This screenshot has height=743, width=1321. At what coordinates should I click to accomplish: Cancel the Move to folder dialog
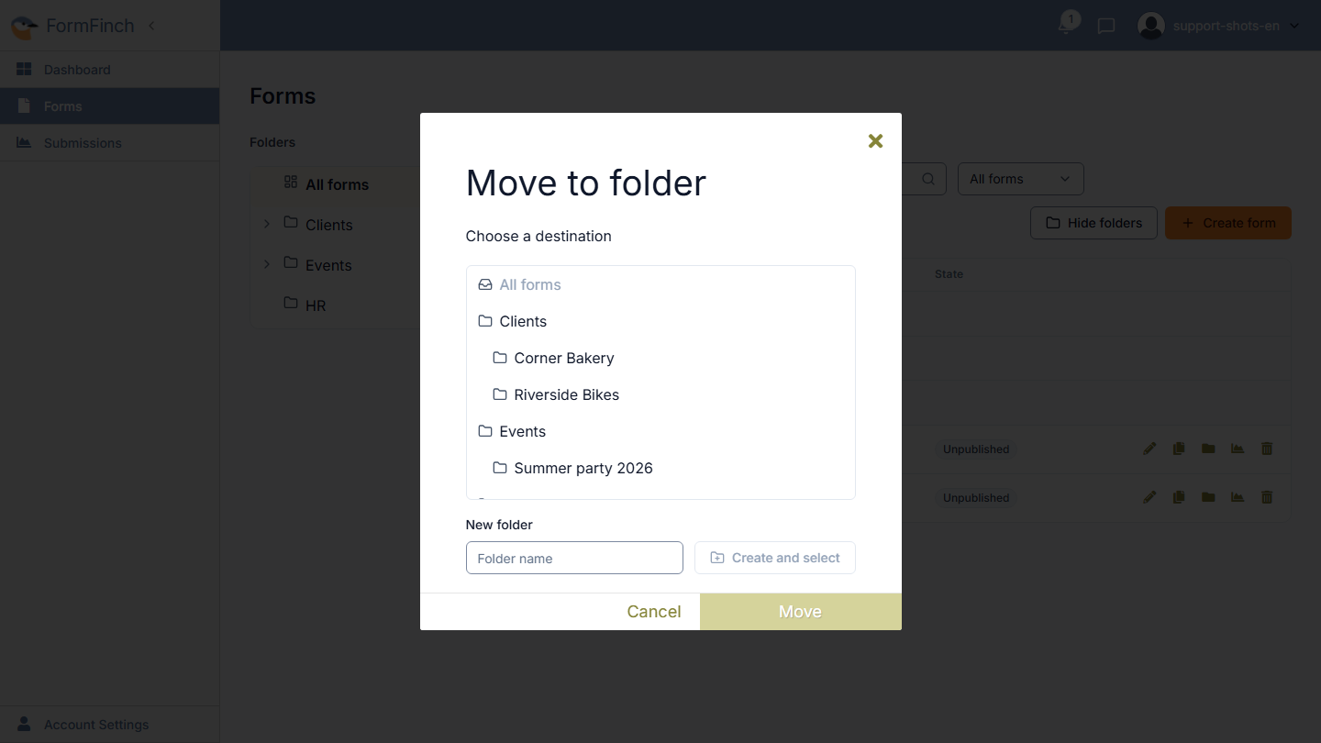(653, 612)
